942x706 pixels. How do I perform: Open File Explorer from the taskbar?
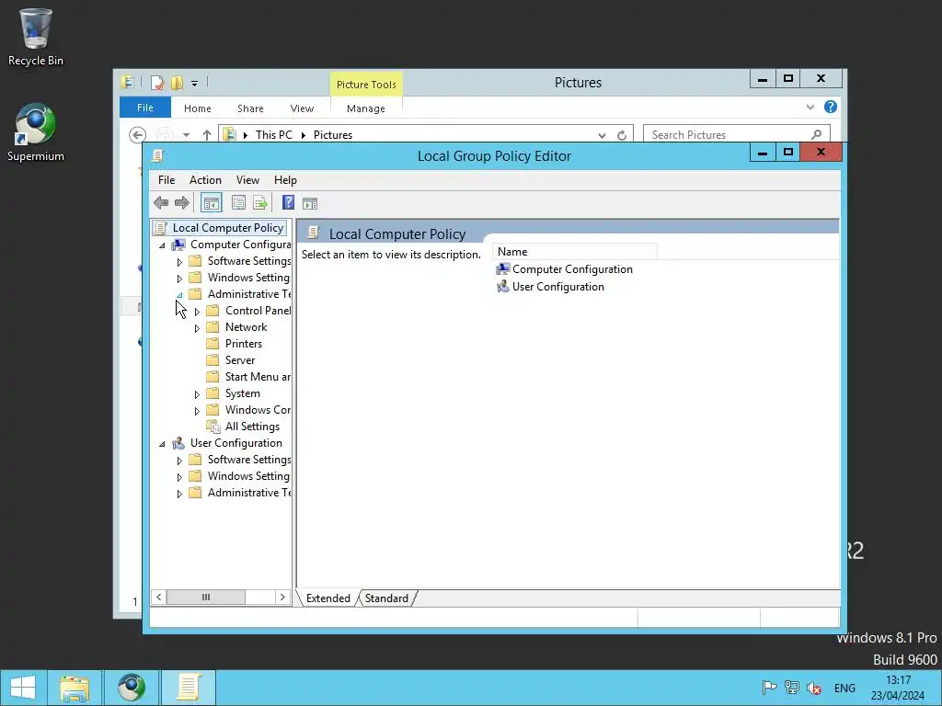point(75,688)
